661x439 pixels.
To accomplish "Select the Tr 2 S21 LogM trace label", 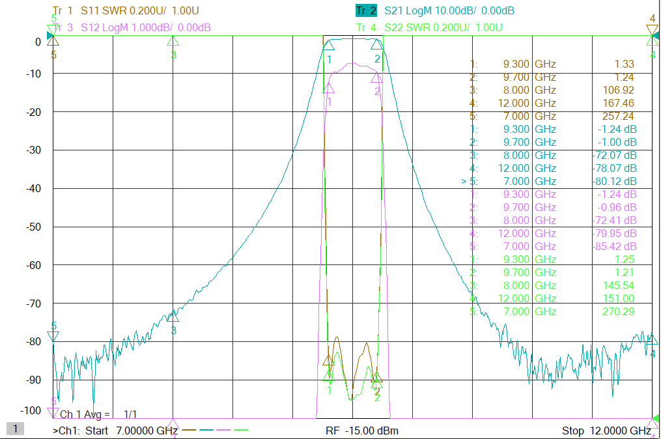I will 435,10.
